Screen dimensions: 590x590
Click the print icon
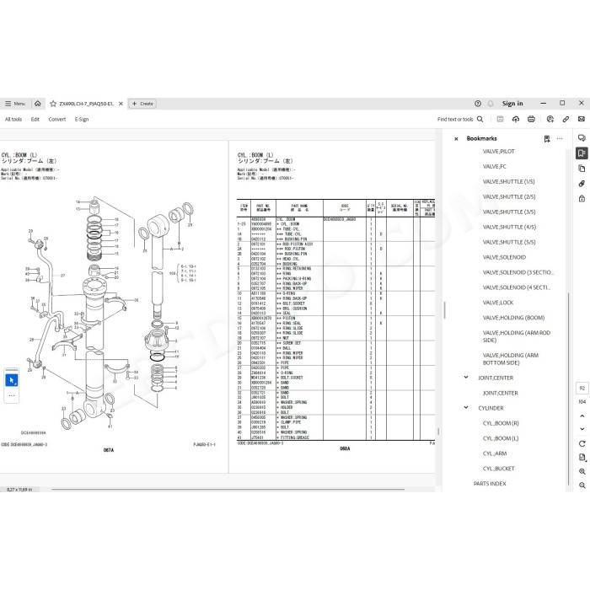pyautogui.click(x=531, y=120)
